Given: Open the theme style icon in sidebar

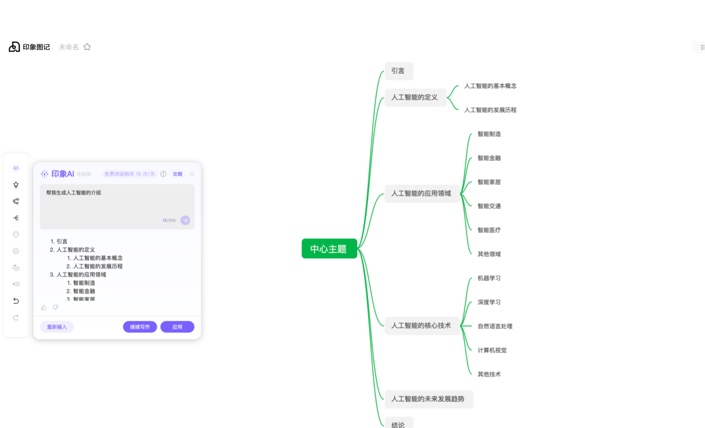Looking at the screenshot, I should click(16, 185).
